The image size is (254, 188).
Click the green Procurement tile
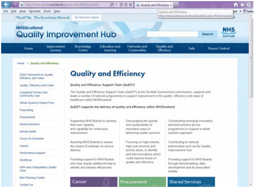click(142, 182)
